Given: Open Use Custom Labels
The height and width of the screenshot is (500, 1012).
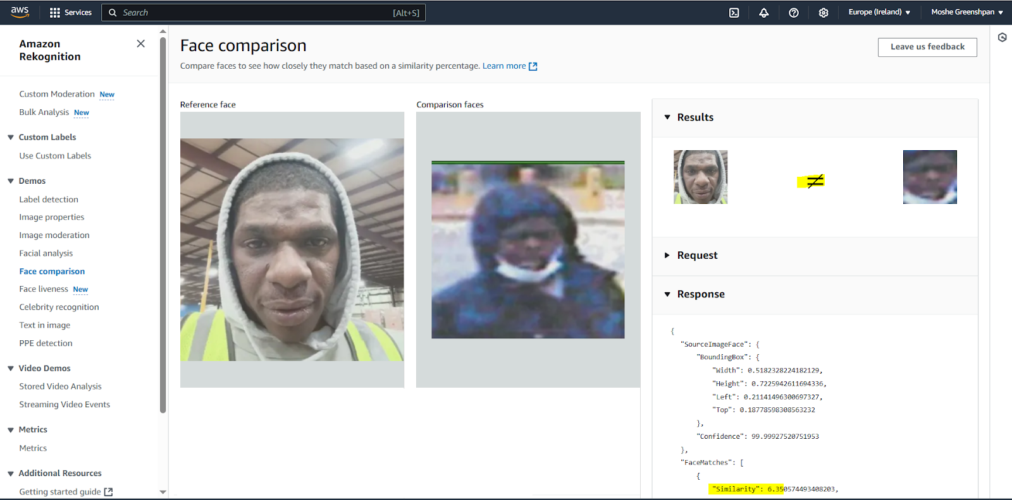Looking at the screenshot, I should pos(55,156).
